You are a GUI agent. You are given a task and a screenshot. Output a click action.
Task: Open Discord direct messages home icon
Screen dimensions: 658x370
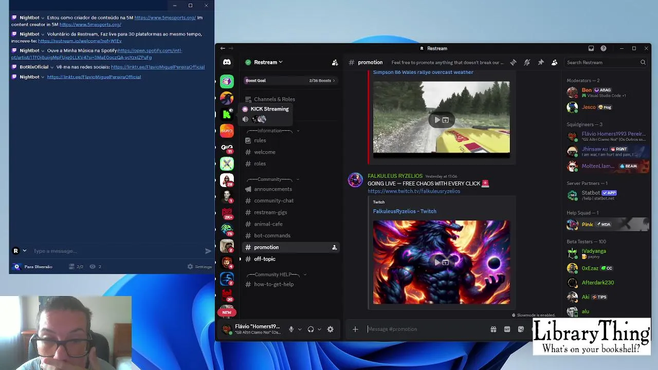pyautogui.click(x=227, y=62)
